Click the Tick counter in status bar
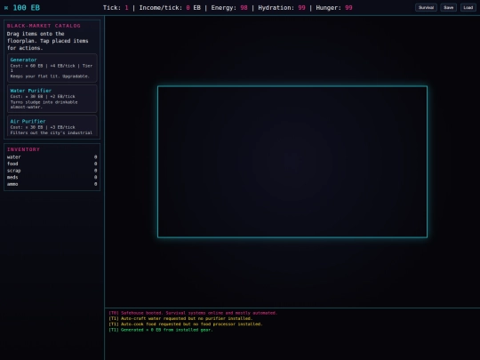The width and height of the screenshot is (480, 360). point(116,8)
